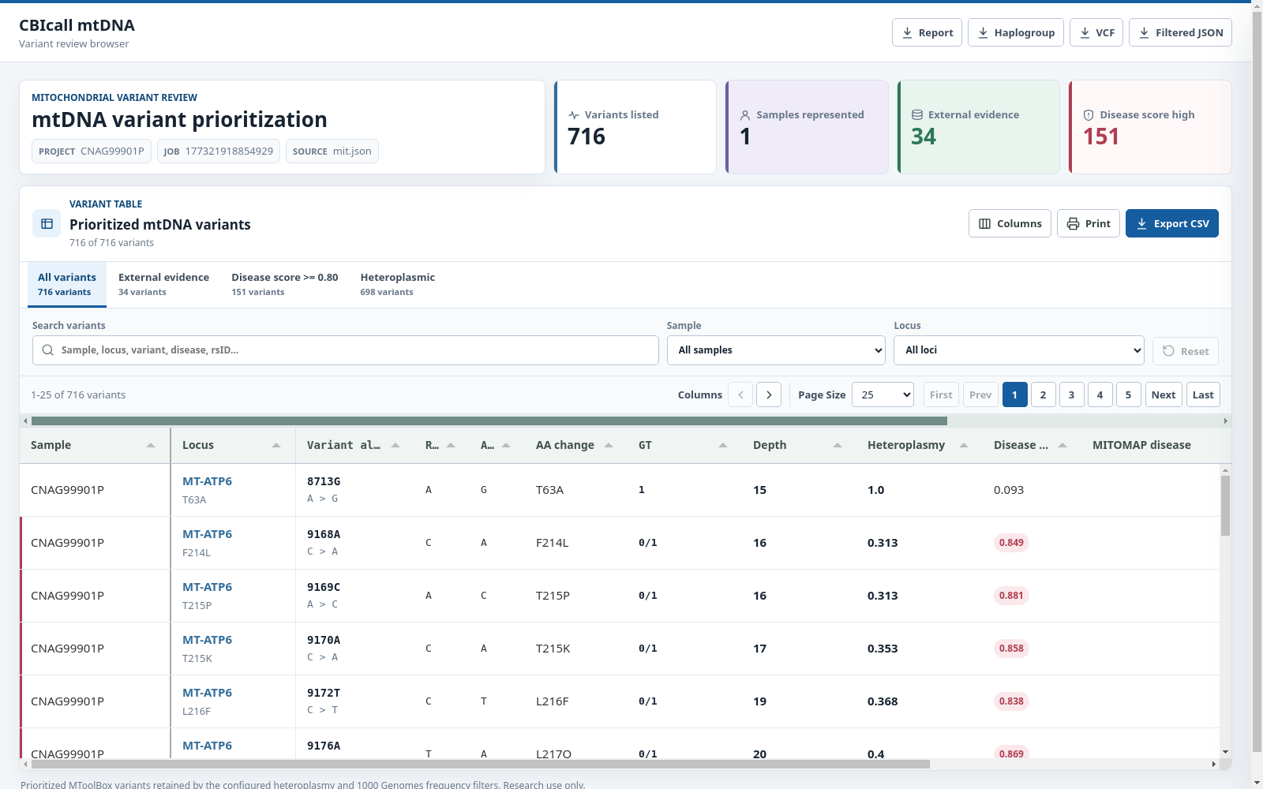The image size is (1263, 789).
Task: Shift columns left with the chevron arrow
Action: point(740,394)
